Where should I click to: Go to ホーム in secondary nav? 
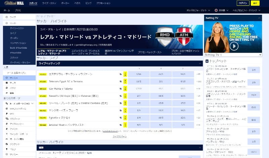click(7, 10)
